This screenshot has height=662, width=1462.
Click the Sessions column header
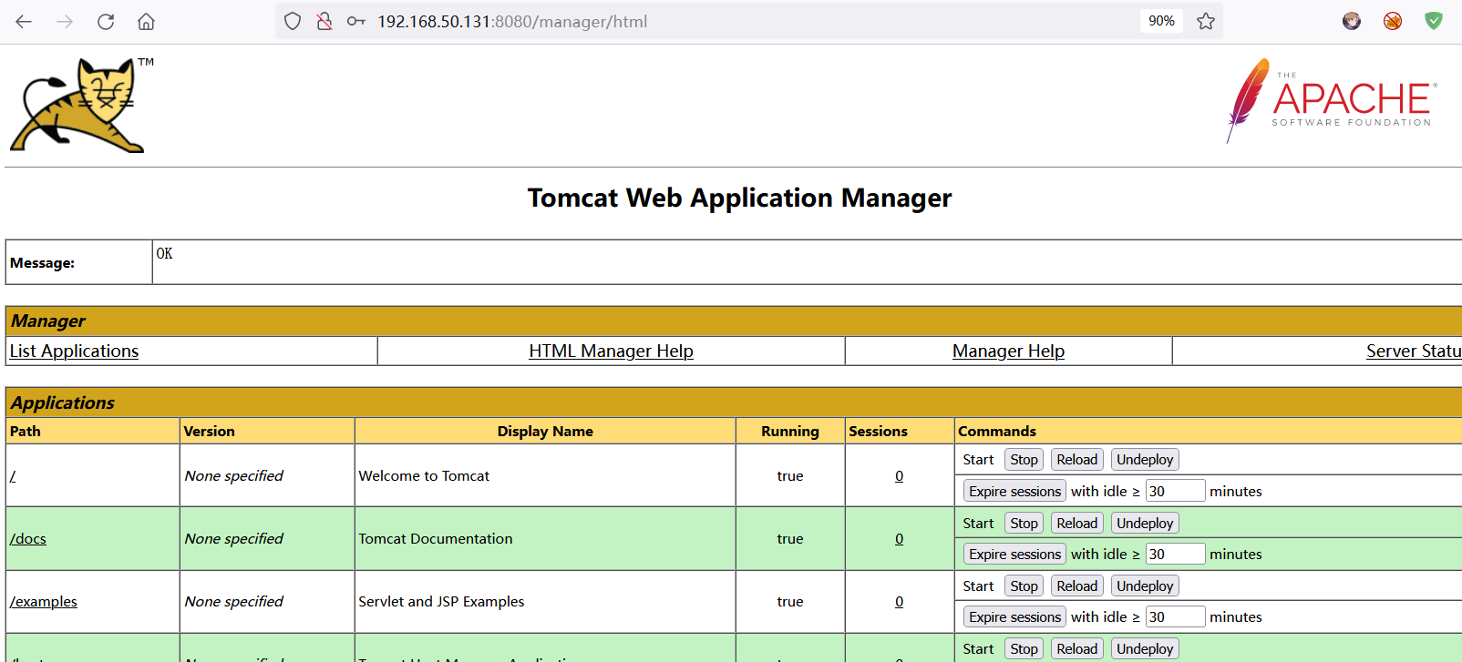(878, 431)
